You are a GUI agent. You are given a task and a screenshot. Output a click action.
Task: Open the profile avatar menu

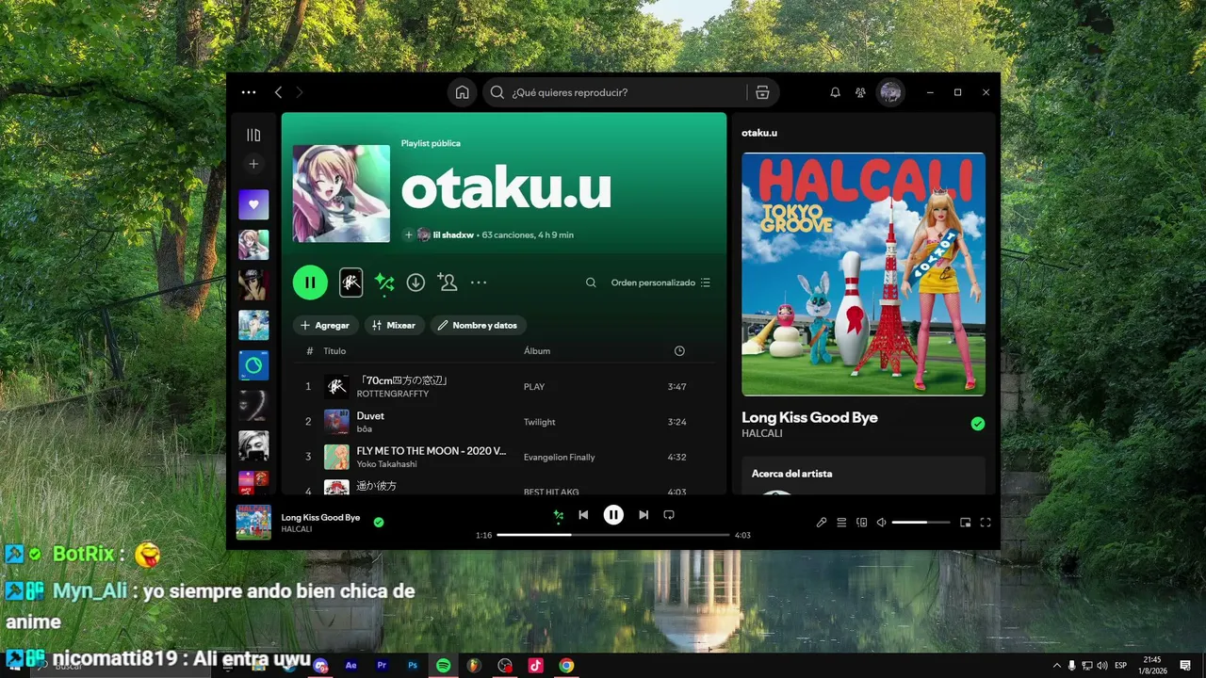click(x=890, y=92)
